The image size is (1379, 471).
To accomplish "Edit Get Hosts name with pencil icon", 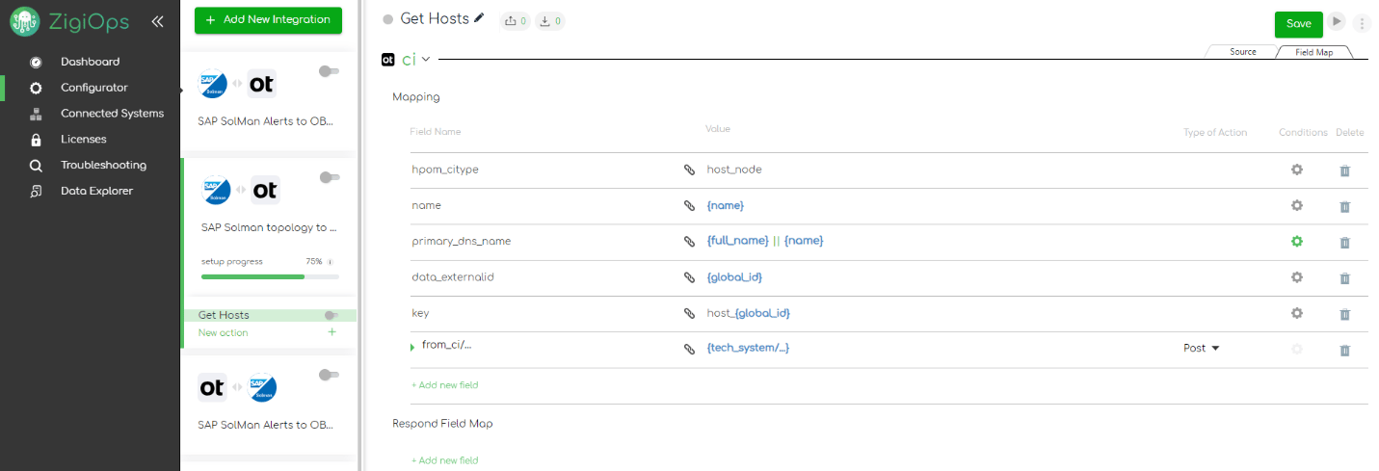I will click(480, 18).
